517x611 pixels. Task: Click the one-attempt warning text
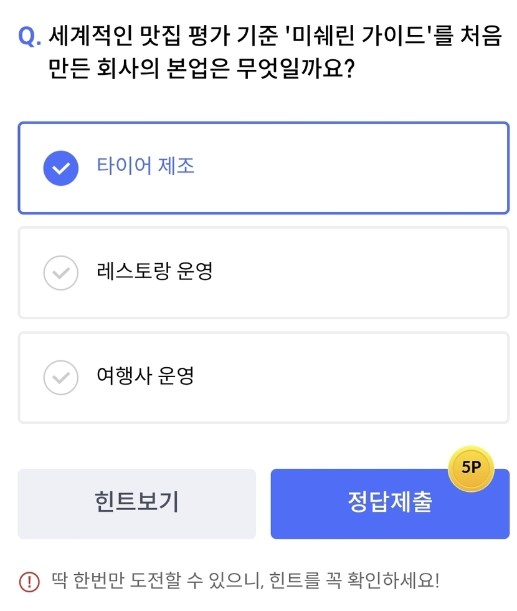(245, 581)
